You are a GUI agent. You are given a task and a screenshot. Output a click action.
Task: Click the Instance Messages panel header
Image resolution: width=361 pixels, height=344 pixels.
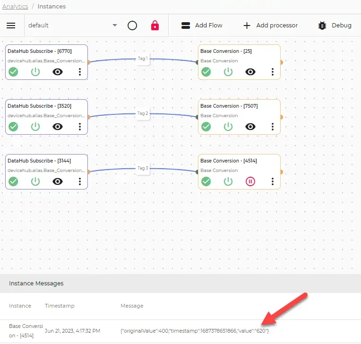pos(180,284)
